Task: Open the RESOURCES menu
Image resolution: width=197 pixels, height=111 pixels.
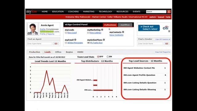Action: click(123, 12)
